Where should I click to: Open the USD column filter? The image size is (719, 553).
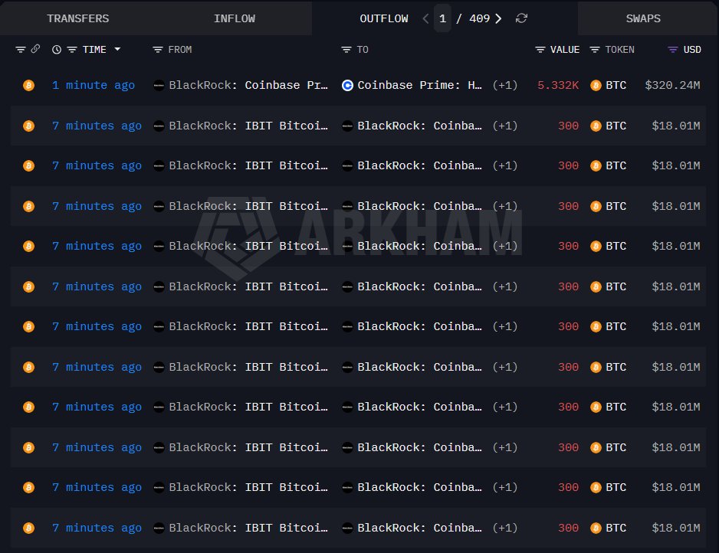673,50
